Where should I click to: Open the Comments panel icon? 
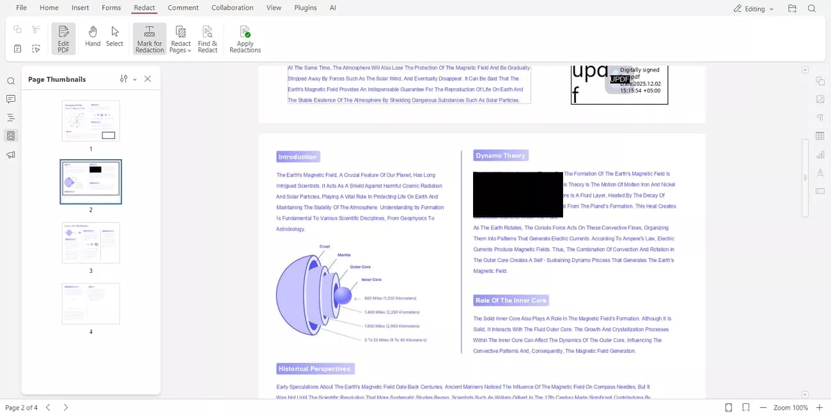(10, 99)
